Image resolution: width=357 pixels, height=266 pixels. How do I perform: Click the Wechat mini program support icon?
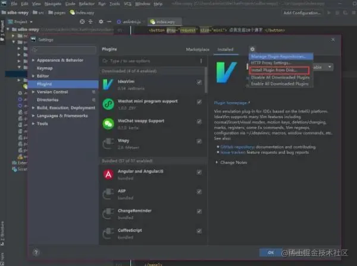[x=108, y=104]
